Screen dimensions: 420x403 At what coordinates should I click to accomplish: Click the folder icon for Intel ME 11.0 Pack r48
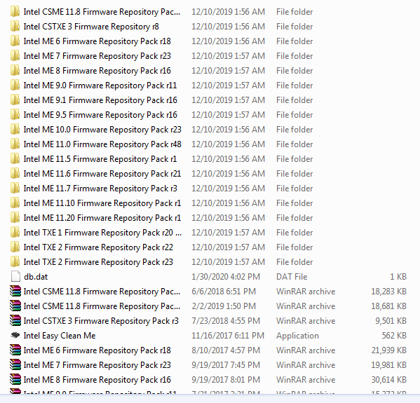[x=15, y=144]
